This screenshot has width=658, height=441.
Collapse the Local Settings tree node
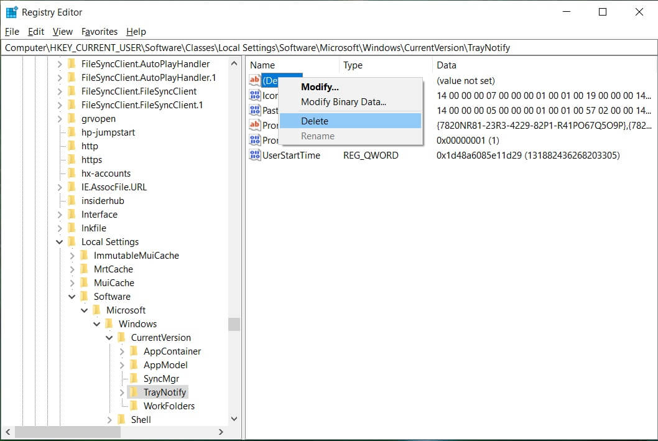[x=59, y=241]
